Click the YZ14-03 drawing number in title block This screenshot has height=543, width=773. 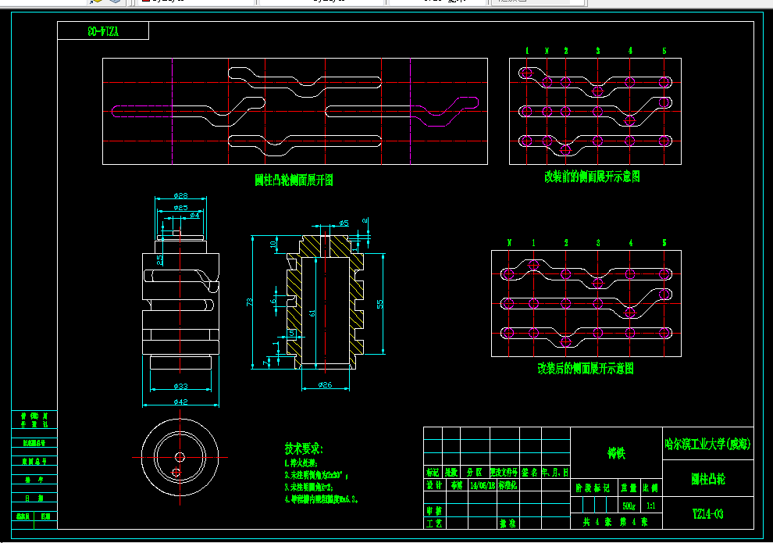point(707,514)
